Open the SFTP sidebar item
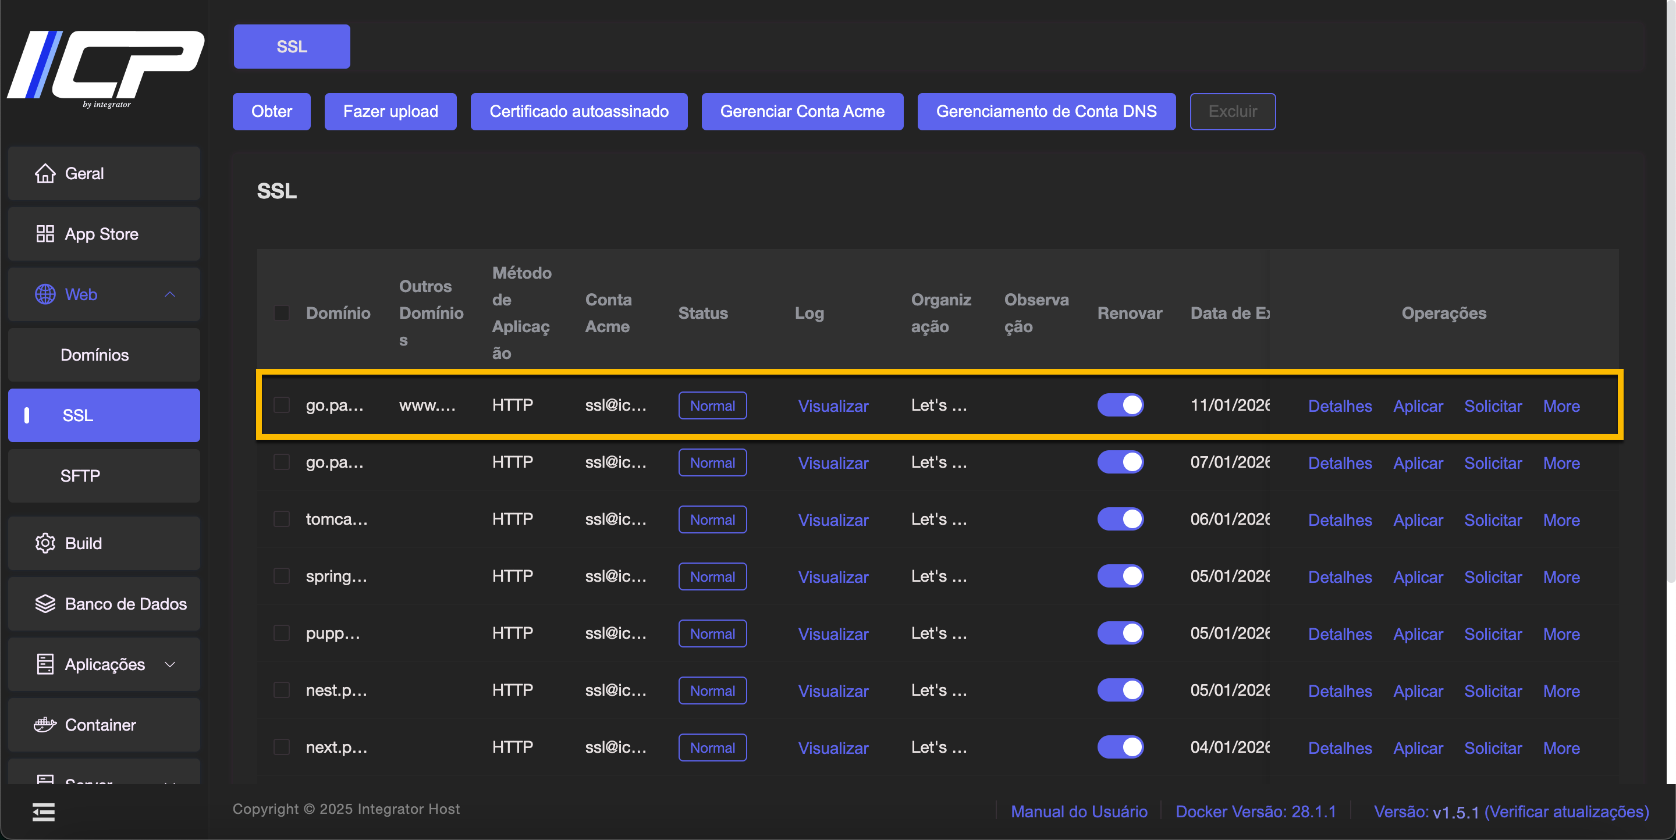Screen dimensions: 1676x840 80,476
